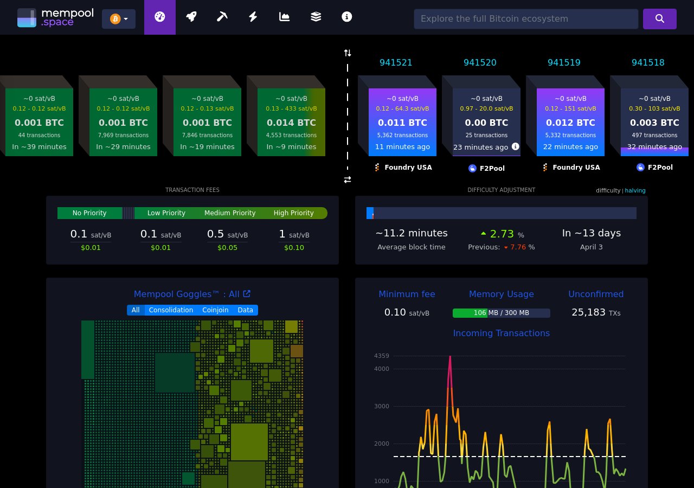Screen dimensions: 694x488
Task: Switch the difficulty view to halving
Action: (x=635, y=190)
